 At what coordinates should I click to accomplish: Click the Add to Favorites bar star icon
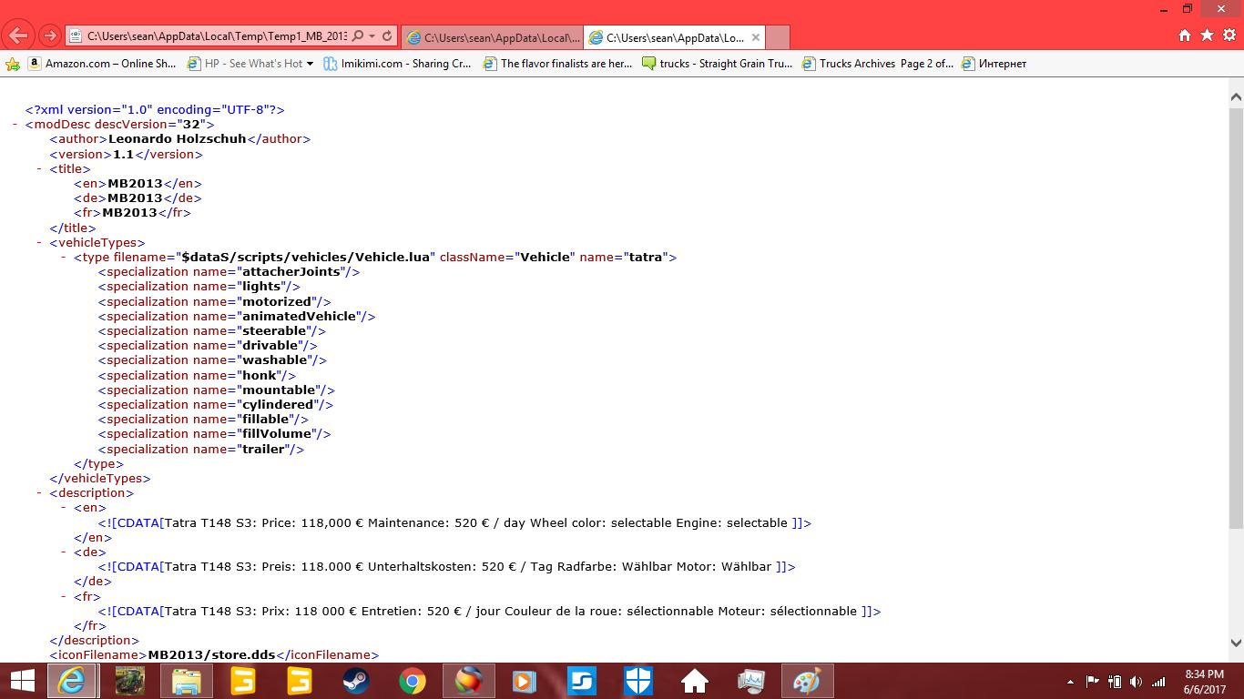point(13,64)
